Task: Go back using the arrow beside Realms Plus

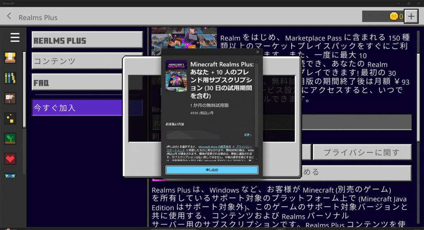Action: click(x=9, y=16)
